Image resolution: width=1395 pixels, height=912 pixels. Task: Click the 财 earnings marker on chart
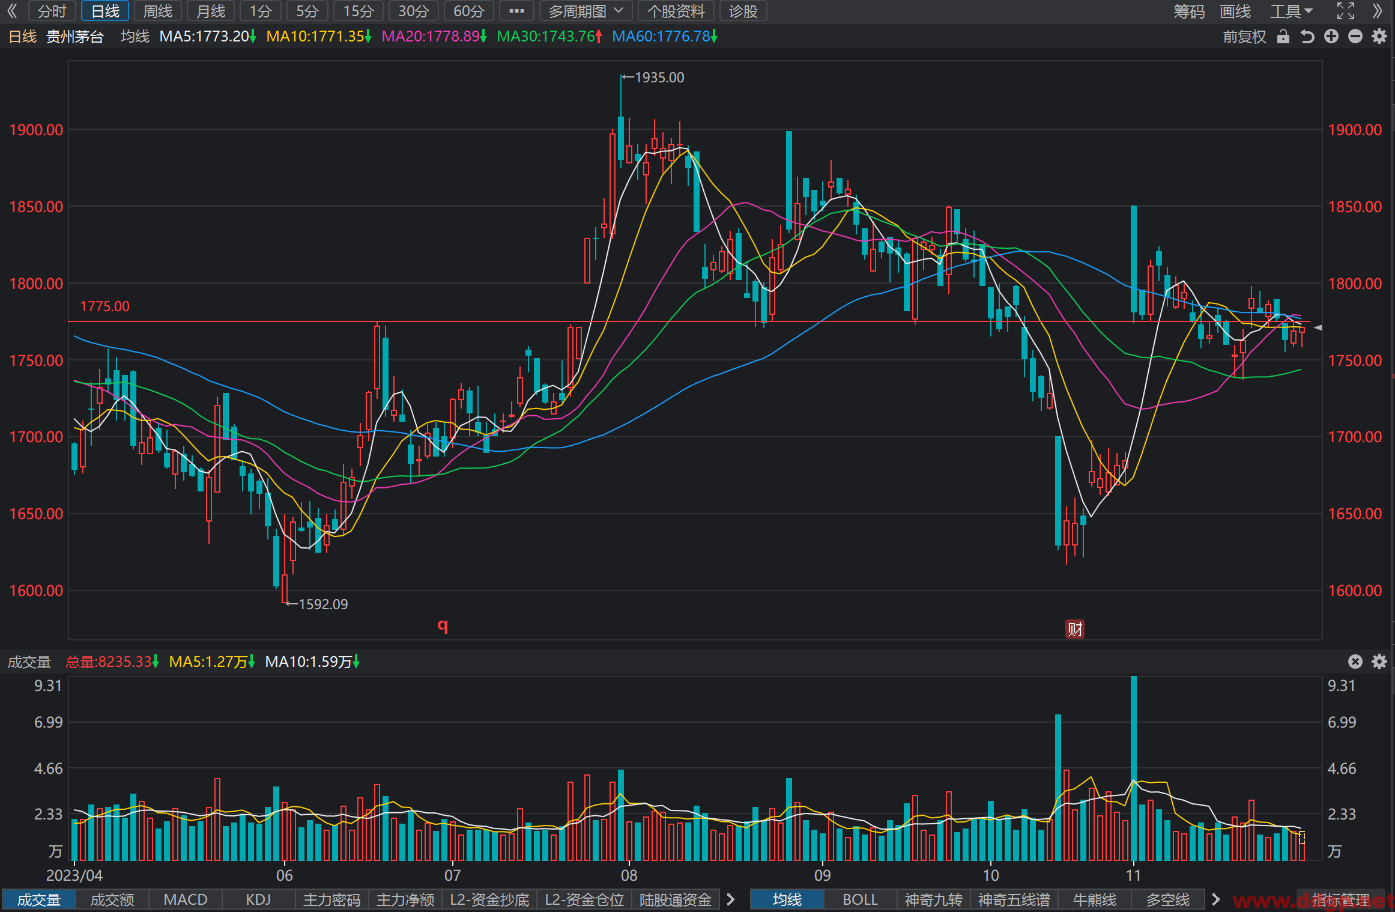click(x=1075, y=629)
